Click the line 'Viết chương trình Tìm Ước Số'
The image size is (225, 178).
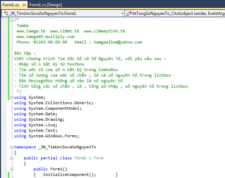click(x=90, y=59)
